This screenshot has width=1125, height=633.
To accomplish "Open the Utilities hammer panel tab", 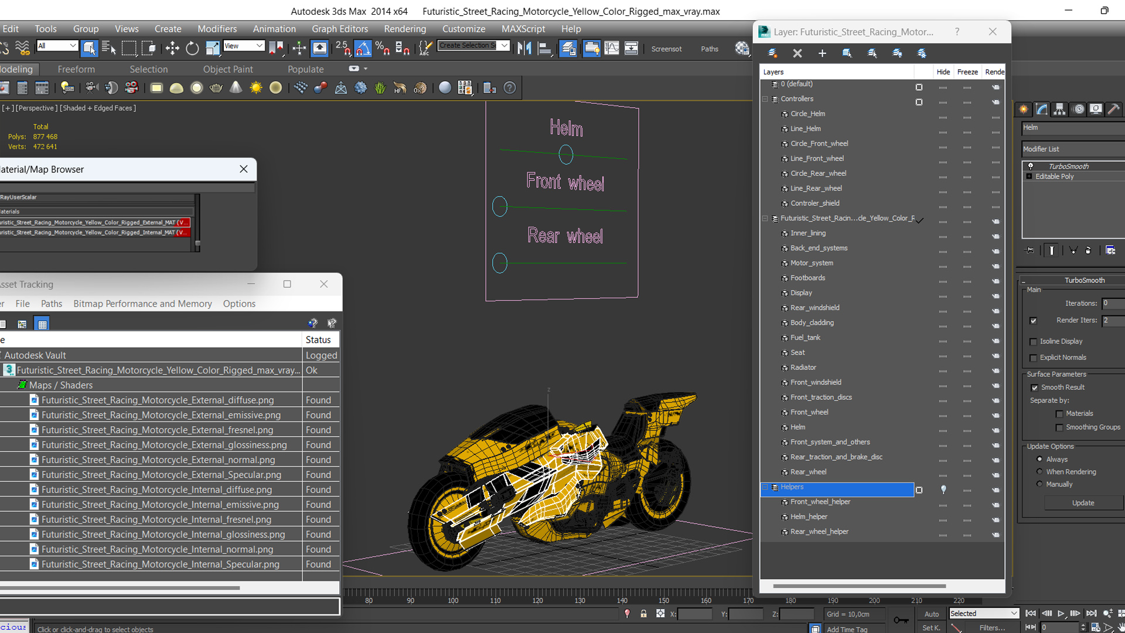I will pos(1113,109).
